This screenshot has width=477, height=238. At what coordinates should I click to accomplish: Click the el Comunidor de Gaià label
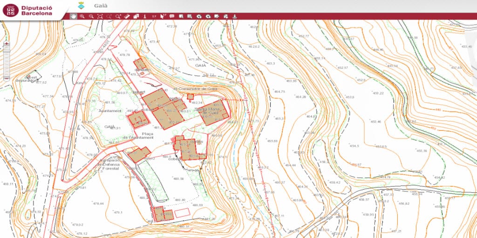[195, 89]
